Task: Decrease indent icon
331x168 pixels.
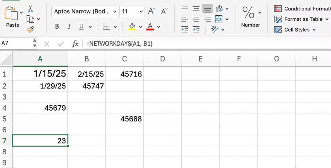Action: [185, 29]
